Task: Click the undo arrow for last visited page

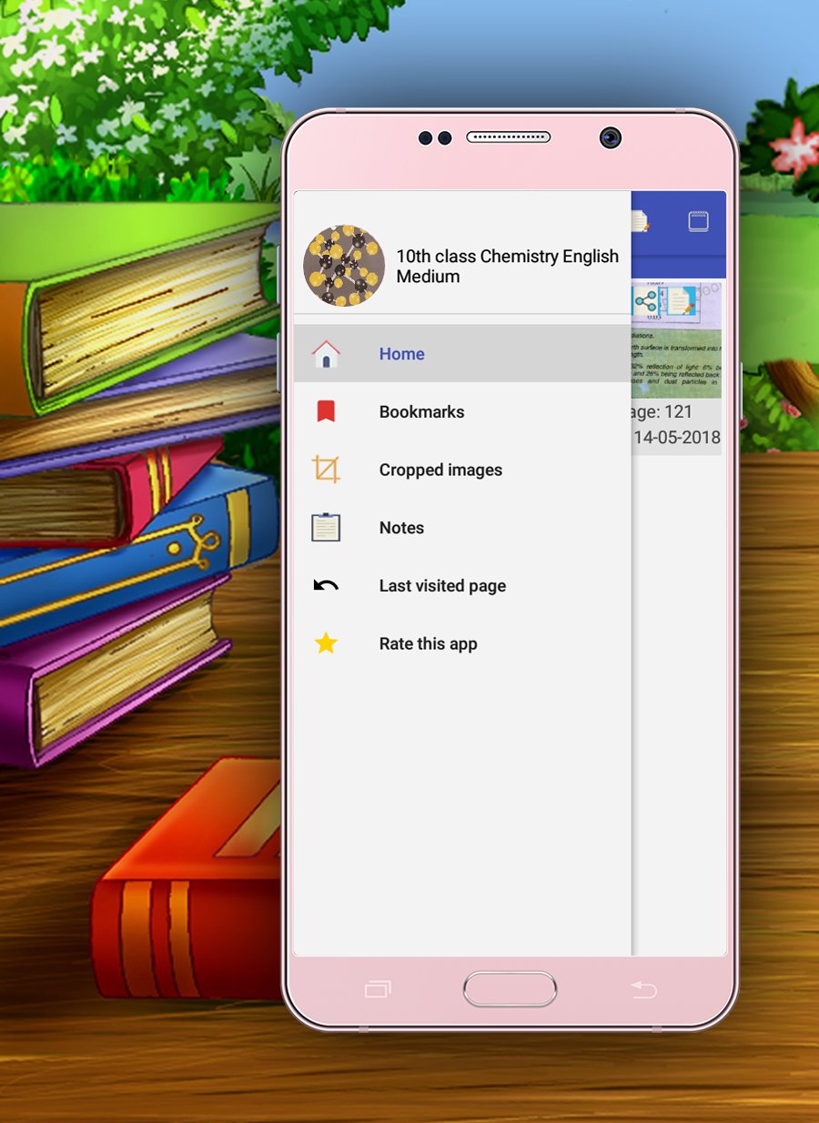Action: pyautogui.click(x=326, y=586)
